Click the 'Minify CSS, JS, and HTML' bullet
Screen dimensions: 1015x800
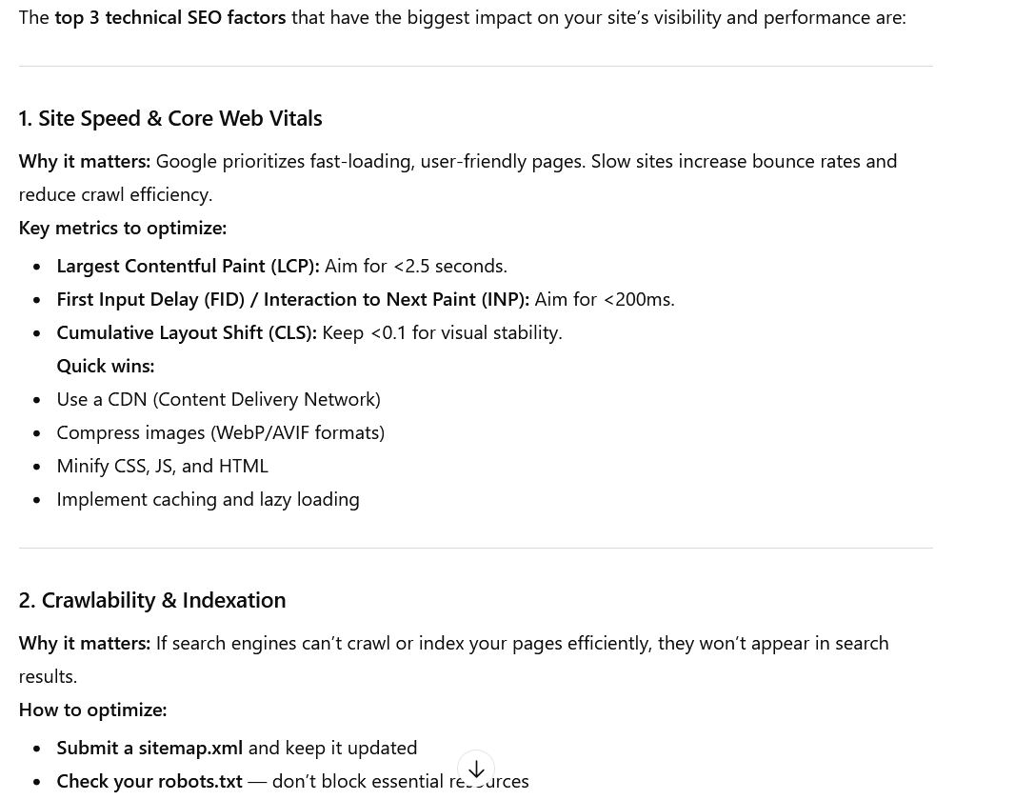(162, 465)
